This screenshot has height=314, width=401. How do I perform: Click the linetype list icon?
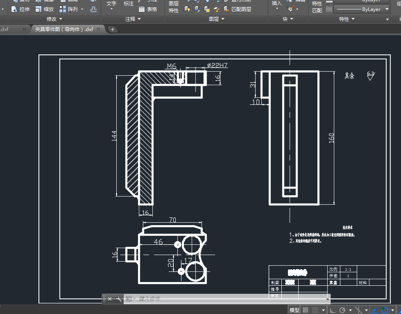click(329, 9)
